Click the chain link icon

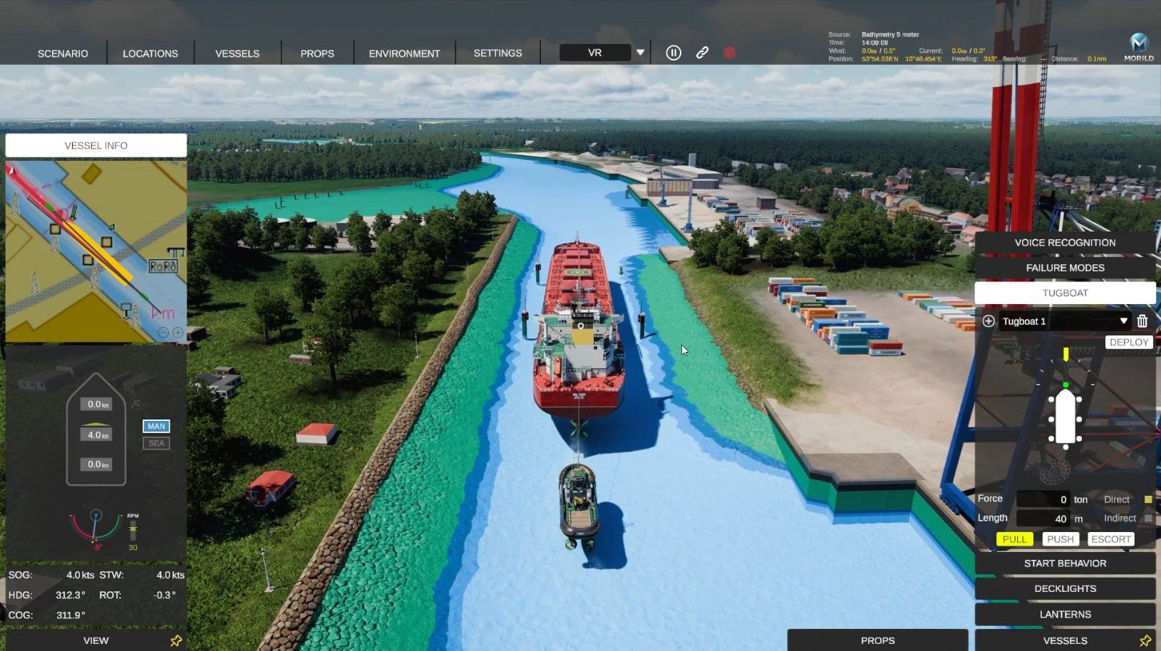pos(702,53)
